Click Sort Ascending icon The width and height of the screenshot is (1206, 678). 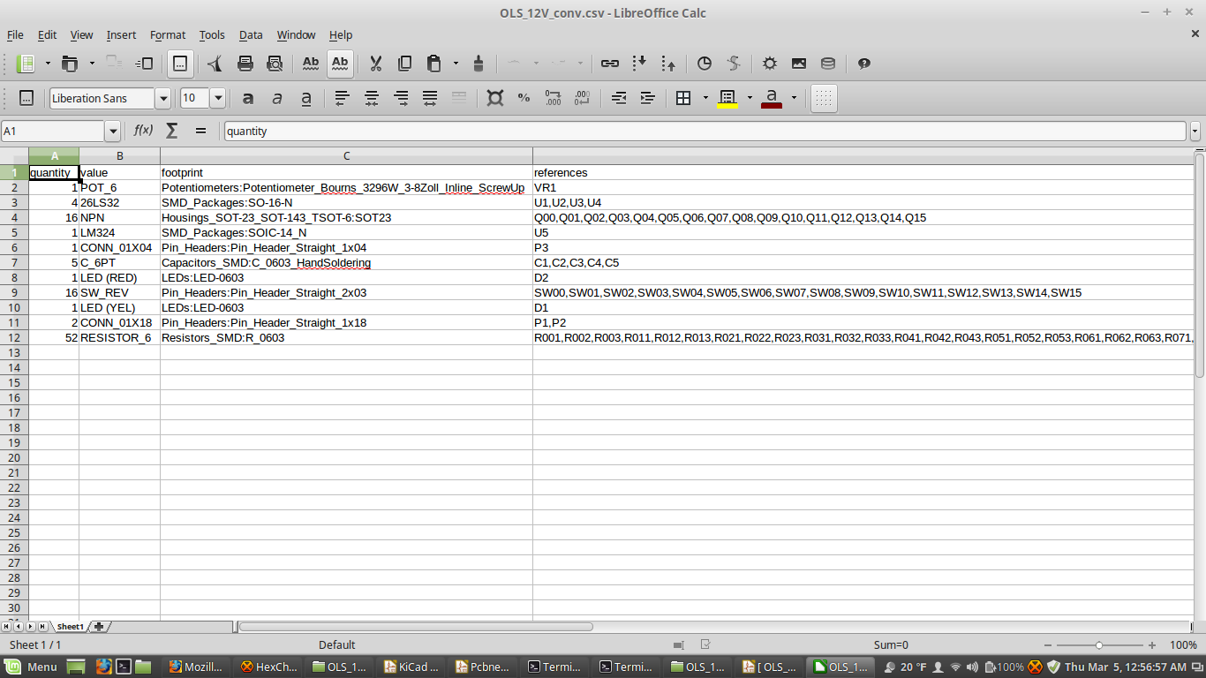pyautogui.click(x=639, y=64)
